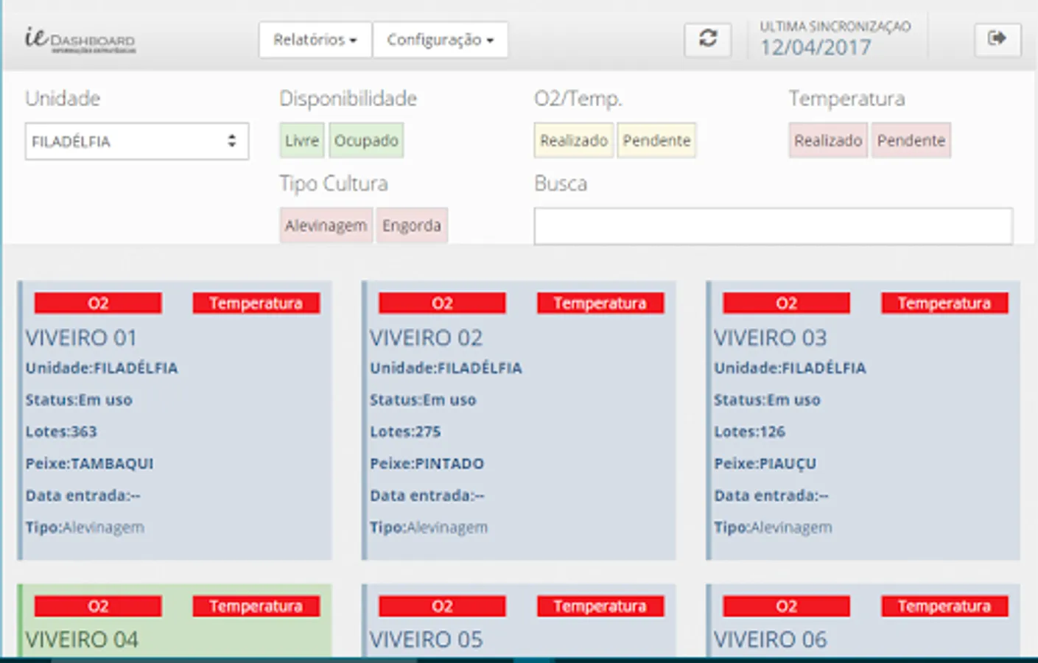The width and height of the screenshot is (1038, 663).
Task: Select the VIVEIRO 02 title
Action: (426, 338)
